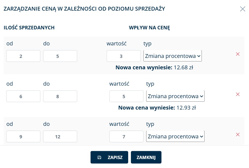249x168 pixels.
Task: Open type dropdown in the first row
Action: (173, 56)
